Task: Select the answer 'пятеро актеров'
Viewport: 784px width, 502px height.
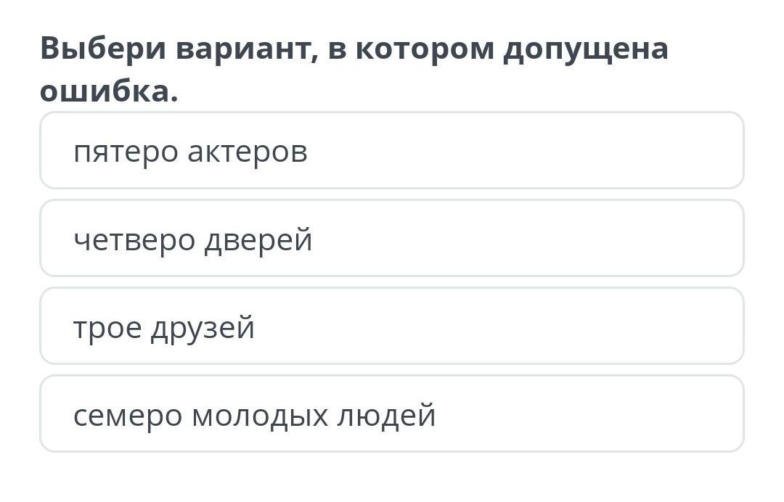Action: point(391,150)
